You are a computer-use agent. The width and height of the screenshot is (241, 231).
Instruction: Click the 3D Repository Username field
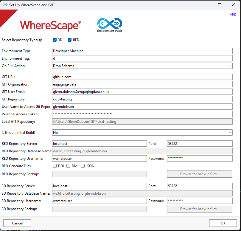point(99,201)
